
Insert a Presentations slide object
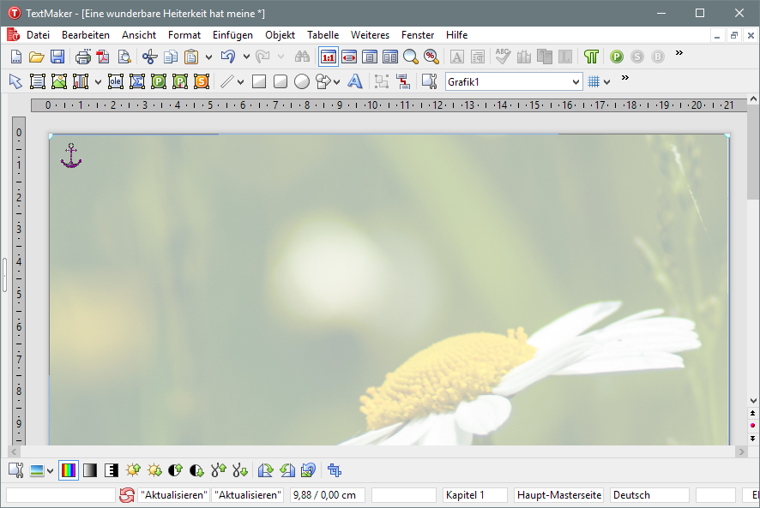click(201, 81)
